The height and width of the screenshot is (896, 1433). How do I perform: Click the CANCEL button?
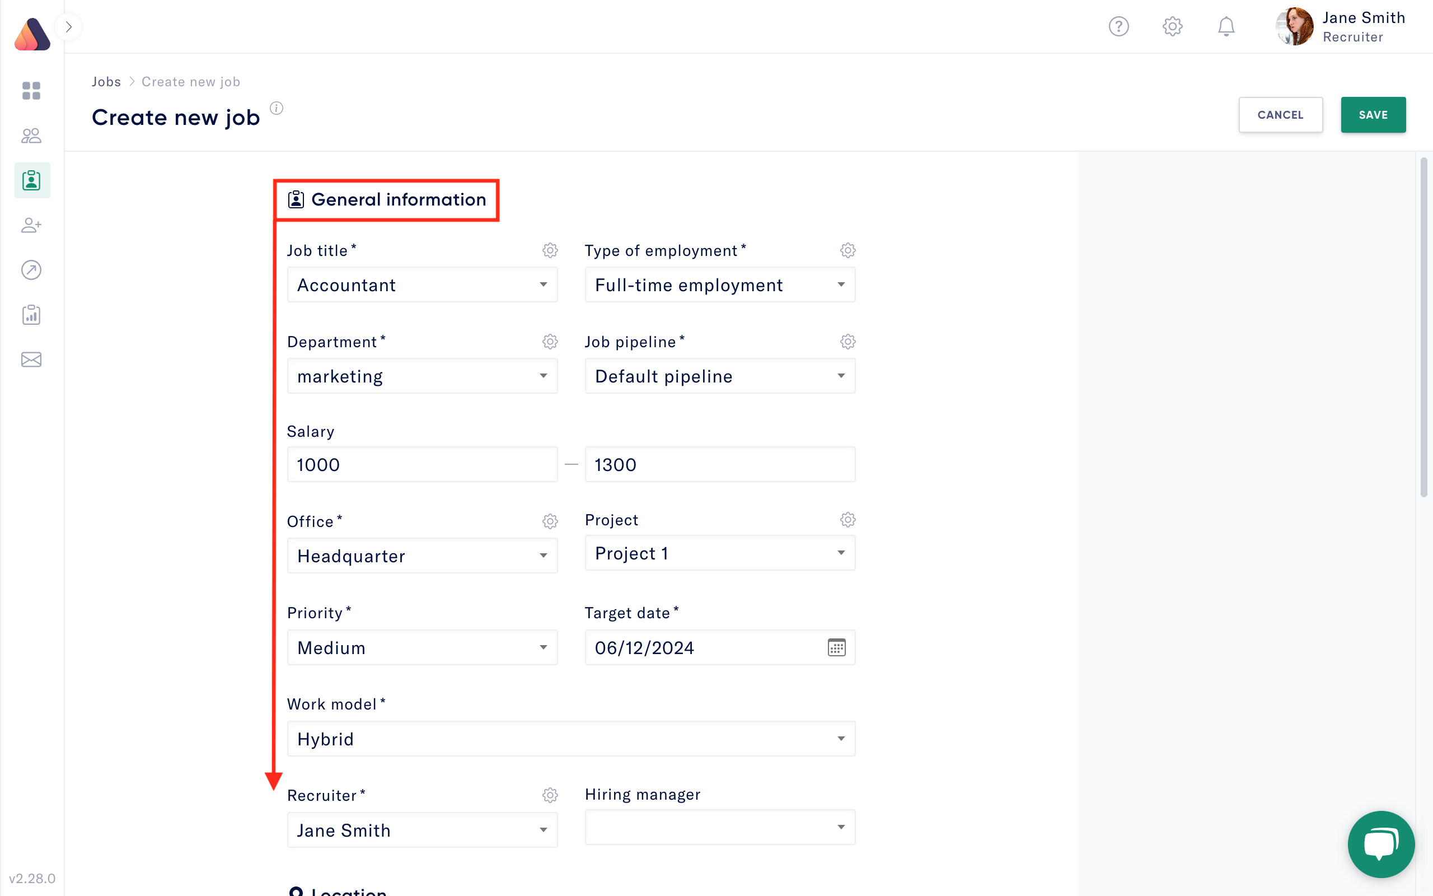(1281, 115)
